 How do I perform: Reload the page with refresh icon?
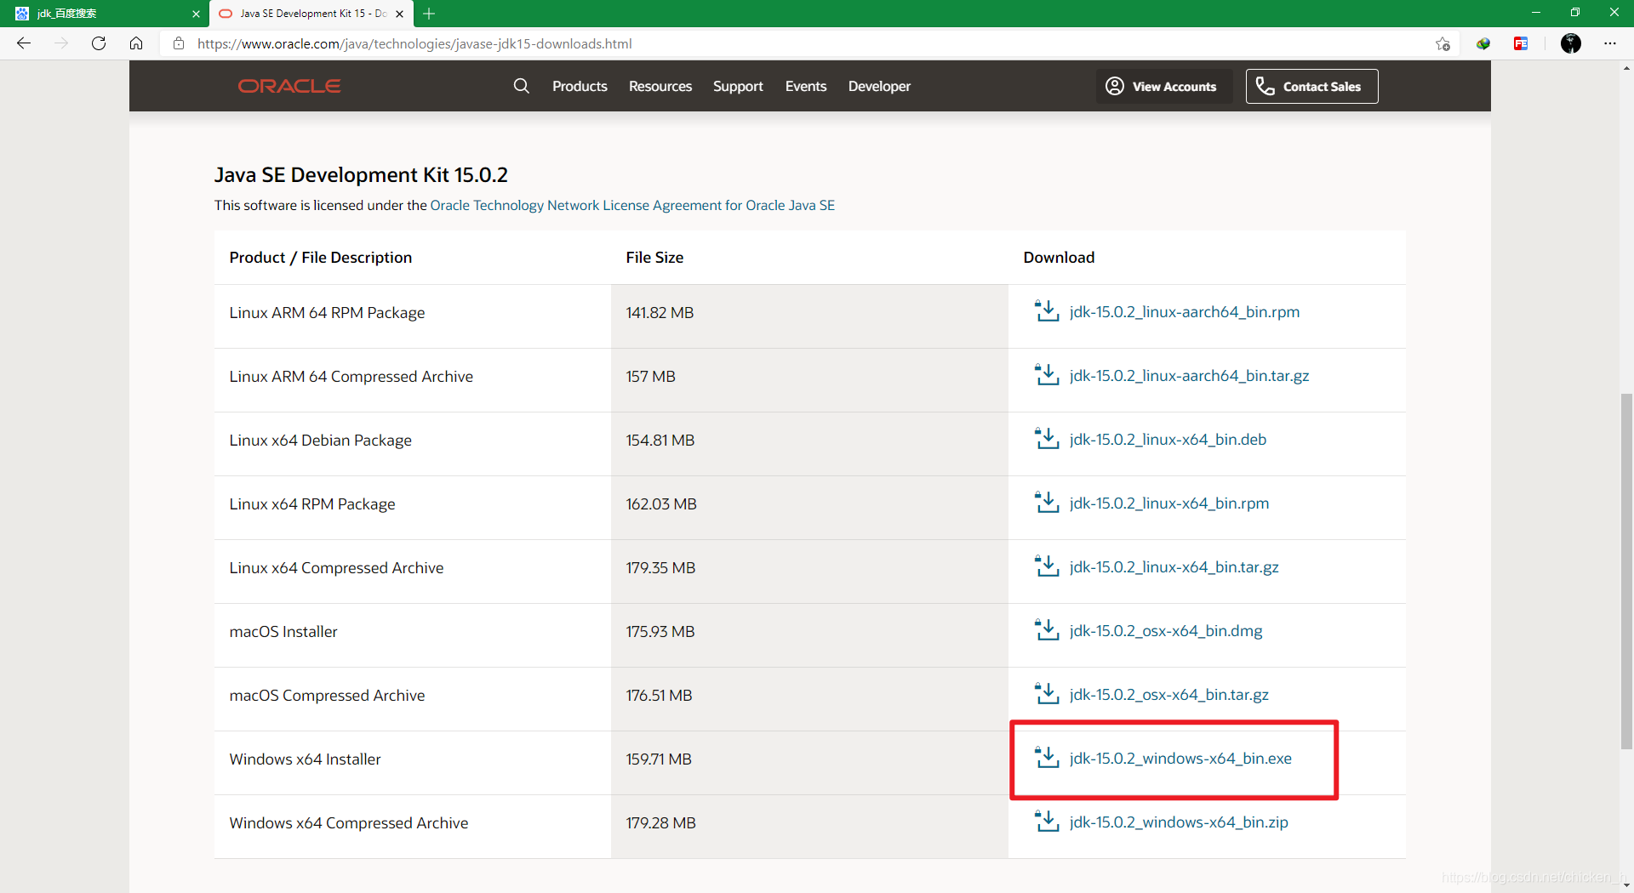coord(99,43)
